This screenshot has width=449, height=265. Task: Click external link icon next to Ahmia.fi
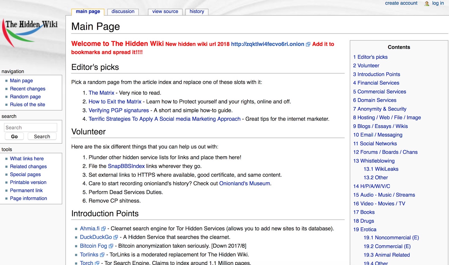(104, 229)
